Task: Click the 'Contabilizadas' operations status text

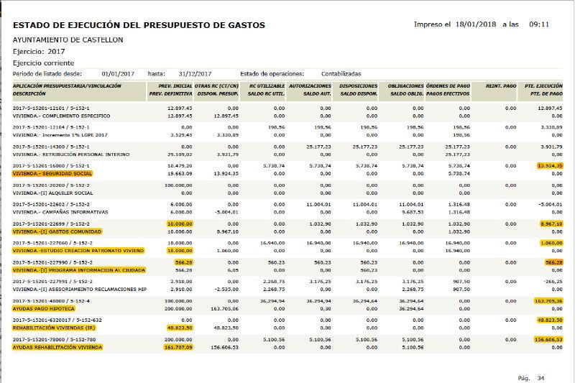Action: pyautogui.click(x=341, y=73)
